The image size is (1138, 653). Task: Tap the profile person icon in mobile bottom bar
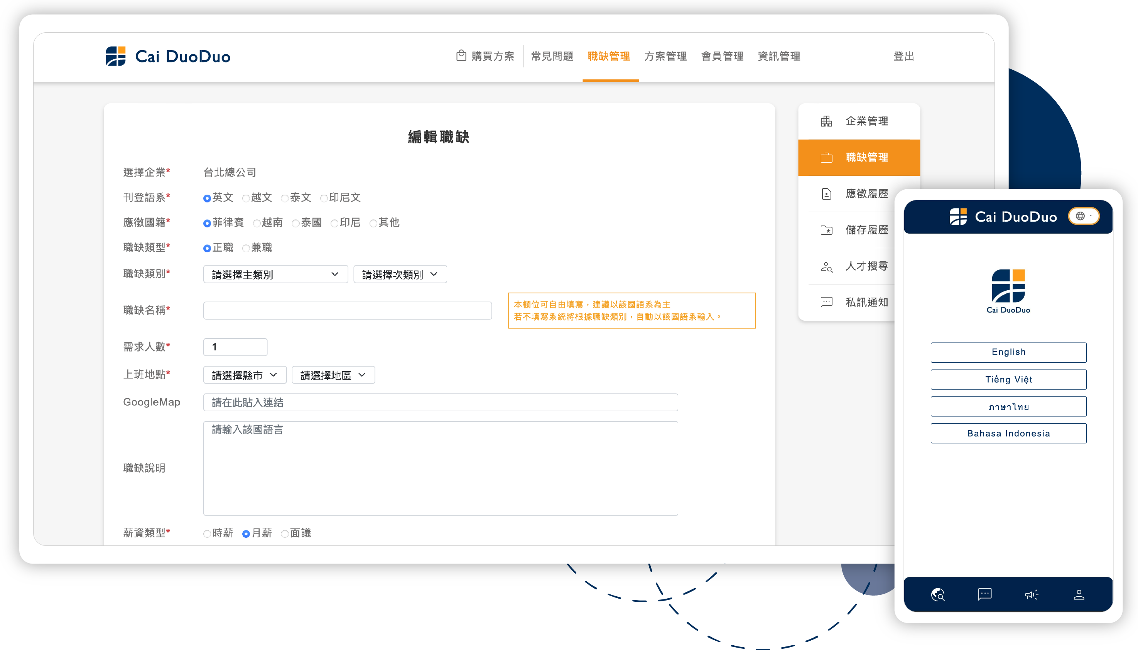[x=1079, y=595]
